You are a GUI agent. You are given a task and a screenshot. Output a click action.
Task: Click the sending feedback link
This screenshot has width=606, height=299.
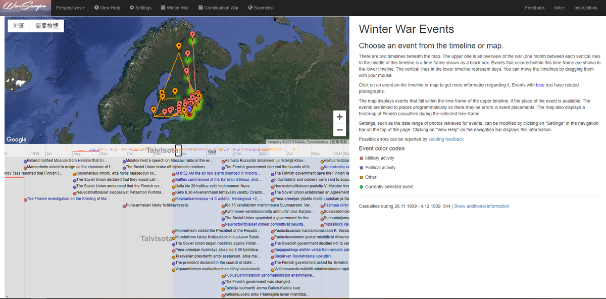tap(446, 139)
